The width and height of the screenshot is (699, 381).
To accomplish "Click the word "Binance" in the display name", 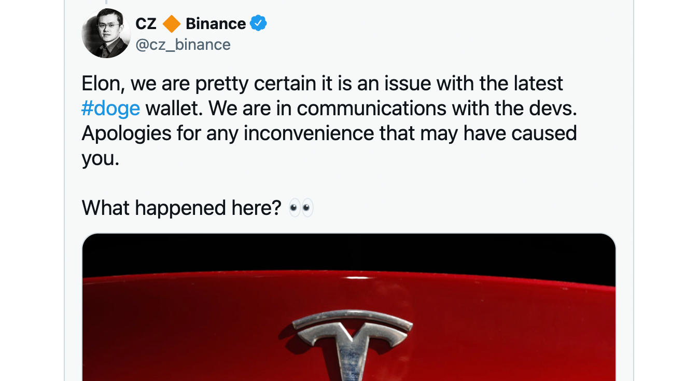I will click(x=216, y=24).
